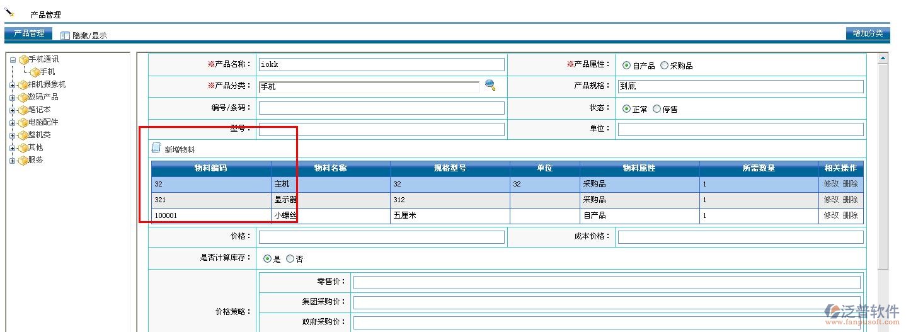
Task: Click the magnifier icon beside 产品分类
Action: pyautogui.click(x=490, y=85)
